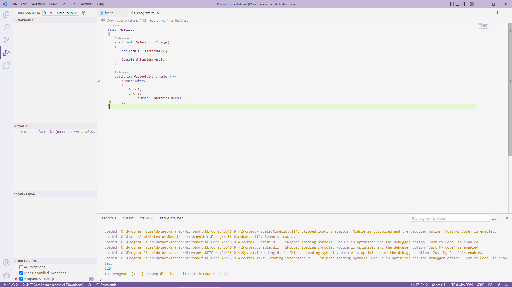Uncheck User-Unhandled Exceptions breakpoint
Viewport: 512px width, 288px height.
21,273
